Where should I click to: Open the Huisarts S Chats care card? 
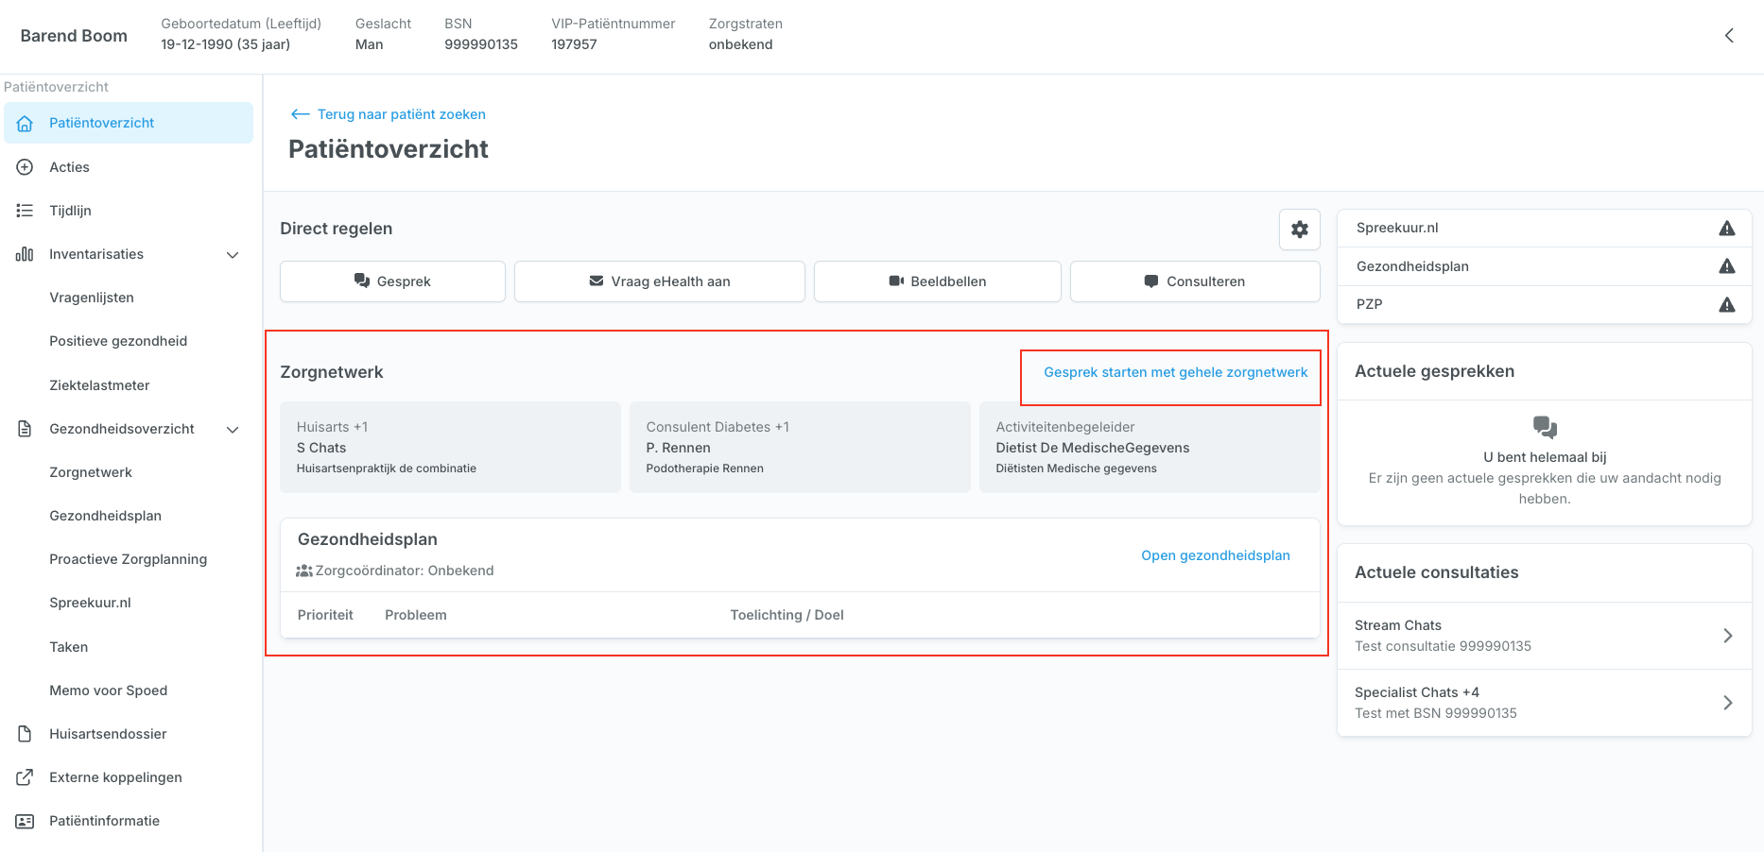coord(450,447)
